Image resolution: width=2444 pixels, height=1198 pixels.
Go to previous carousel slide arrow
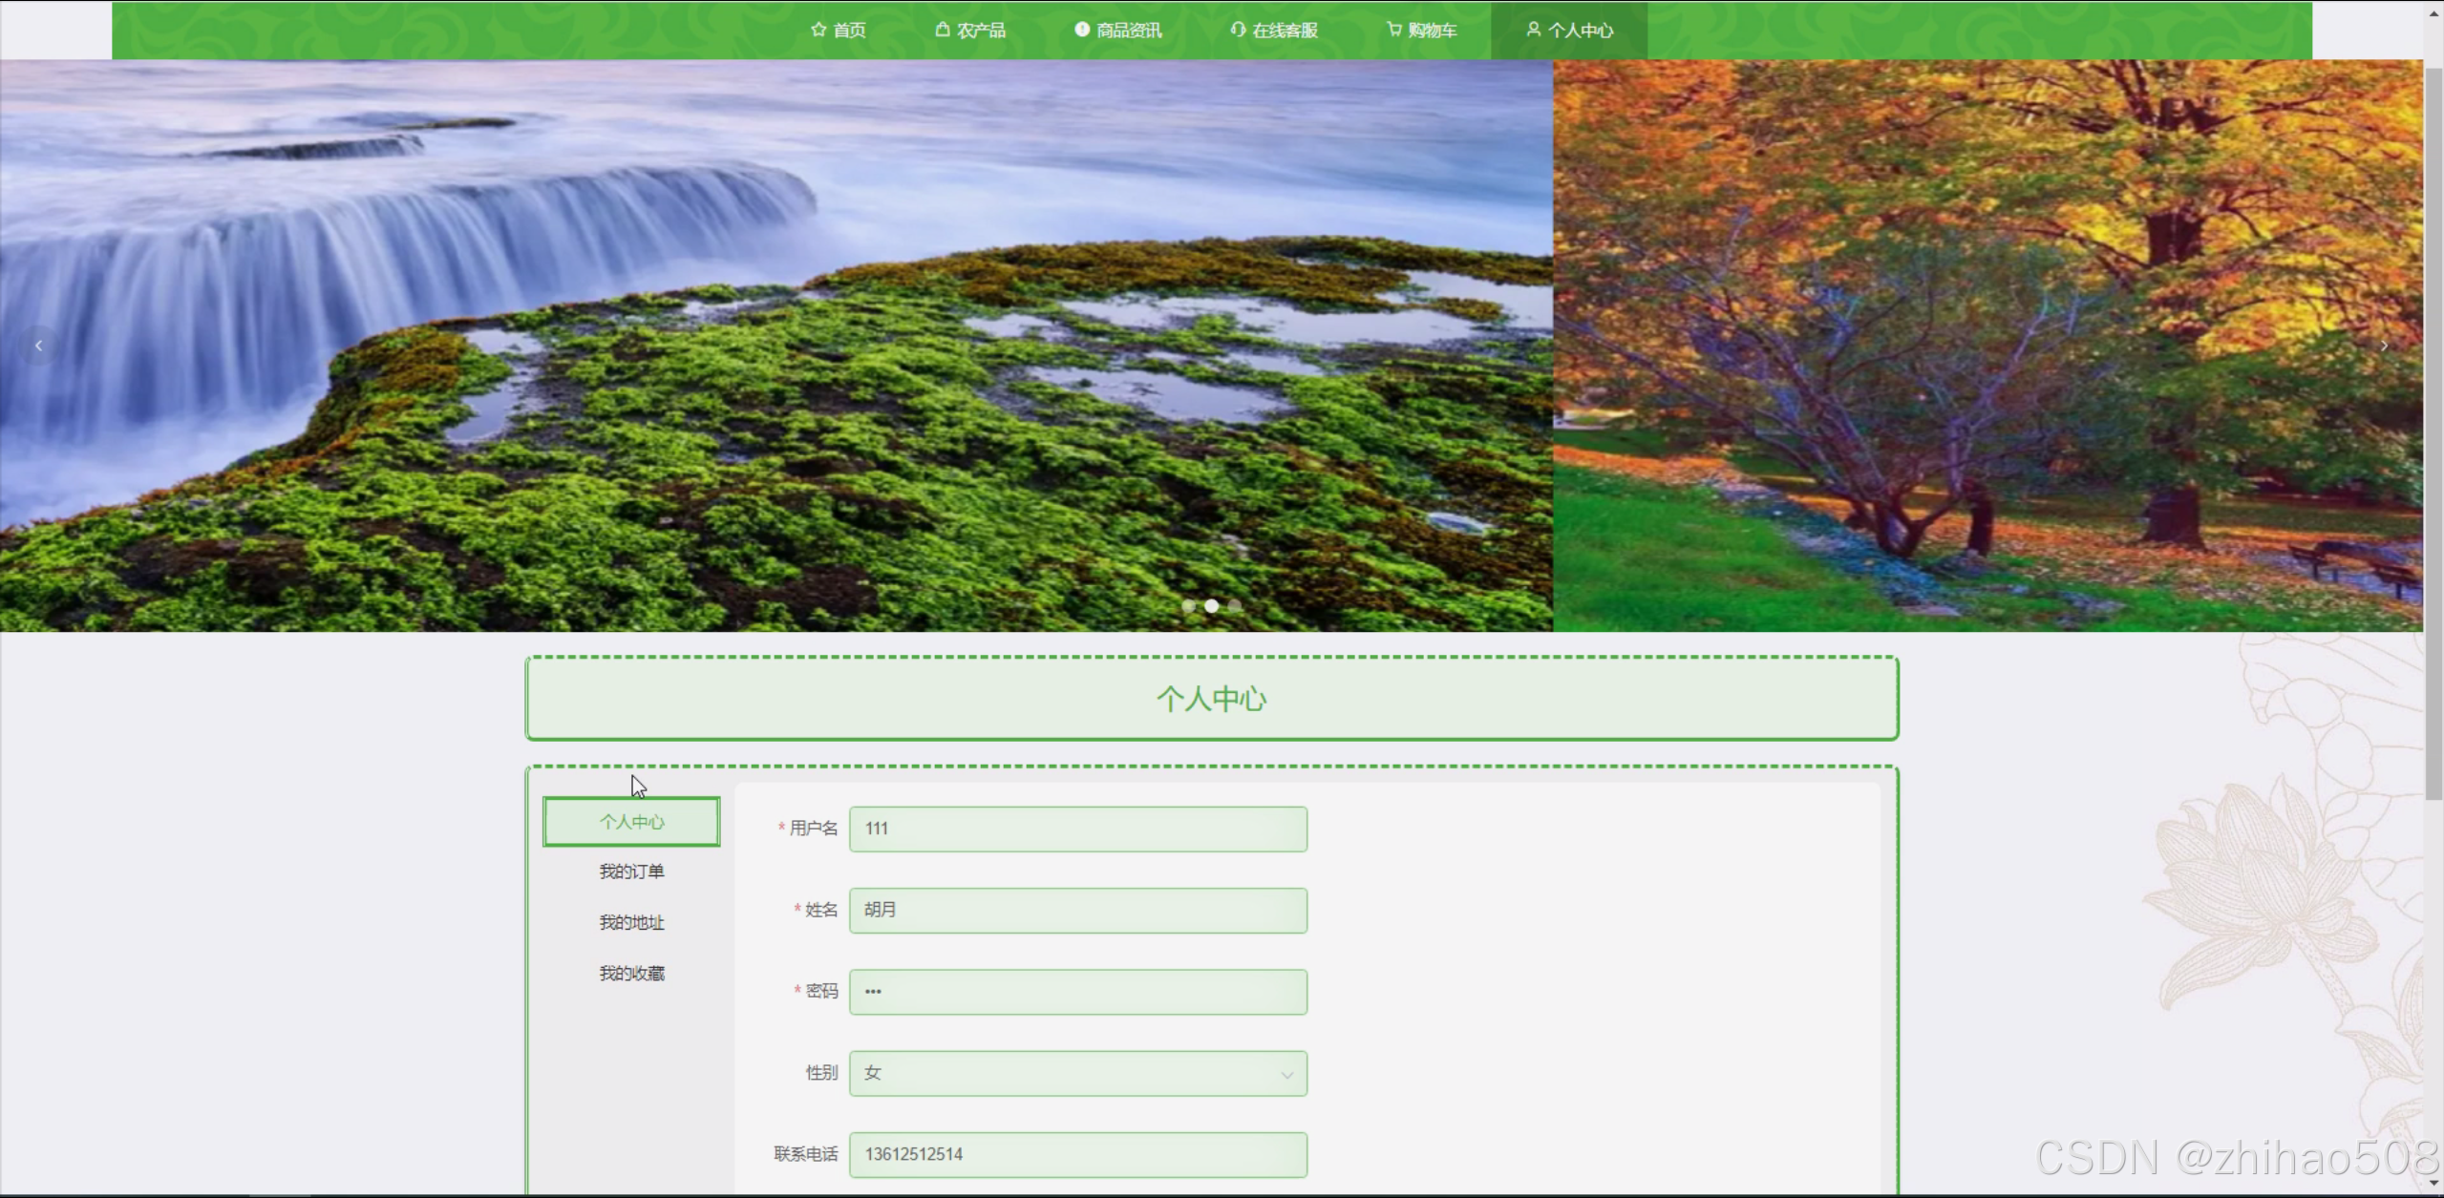pos(38,346)
